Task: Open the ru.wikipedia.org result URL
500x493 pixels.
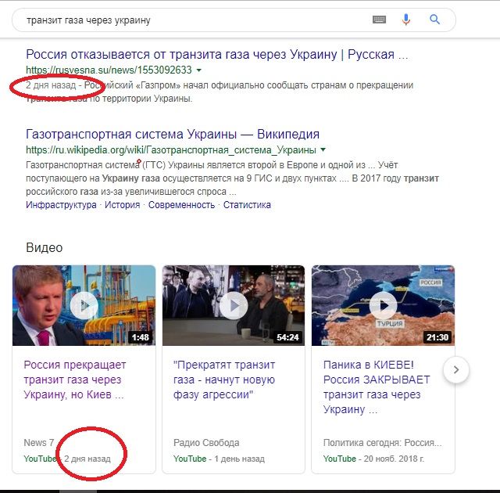Action: coord(171,149)
